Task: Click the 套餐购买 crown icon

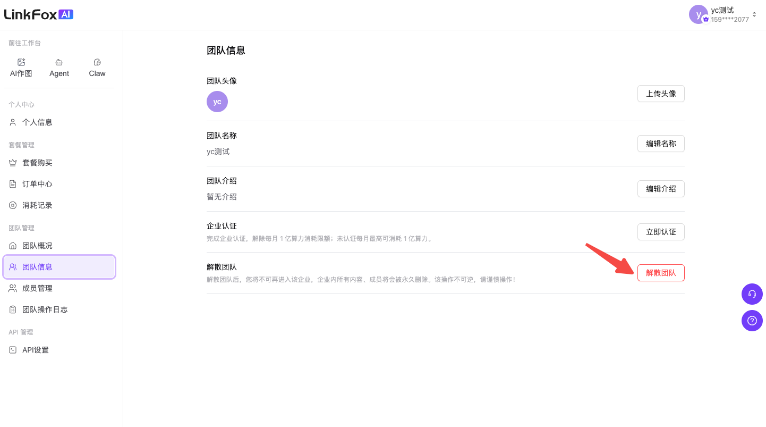Action: point(13,163)
